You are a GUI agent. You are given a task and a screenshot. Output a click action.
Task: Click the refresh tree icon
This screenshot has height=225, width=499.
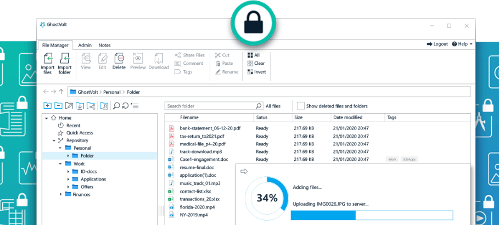[125, 106]
